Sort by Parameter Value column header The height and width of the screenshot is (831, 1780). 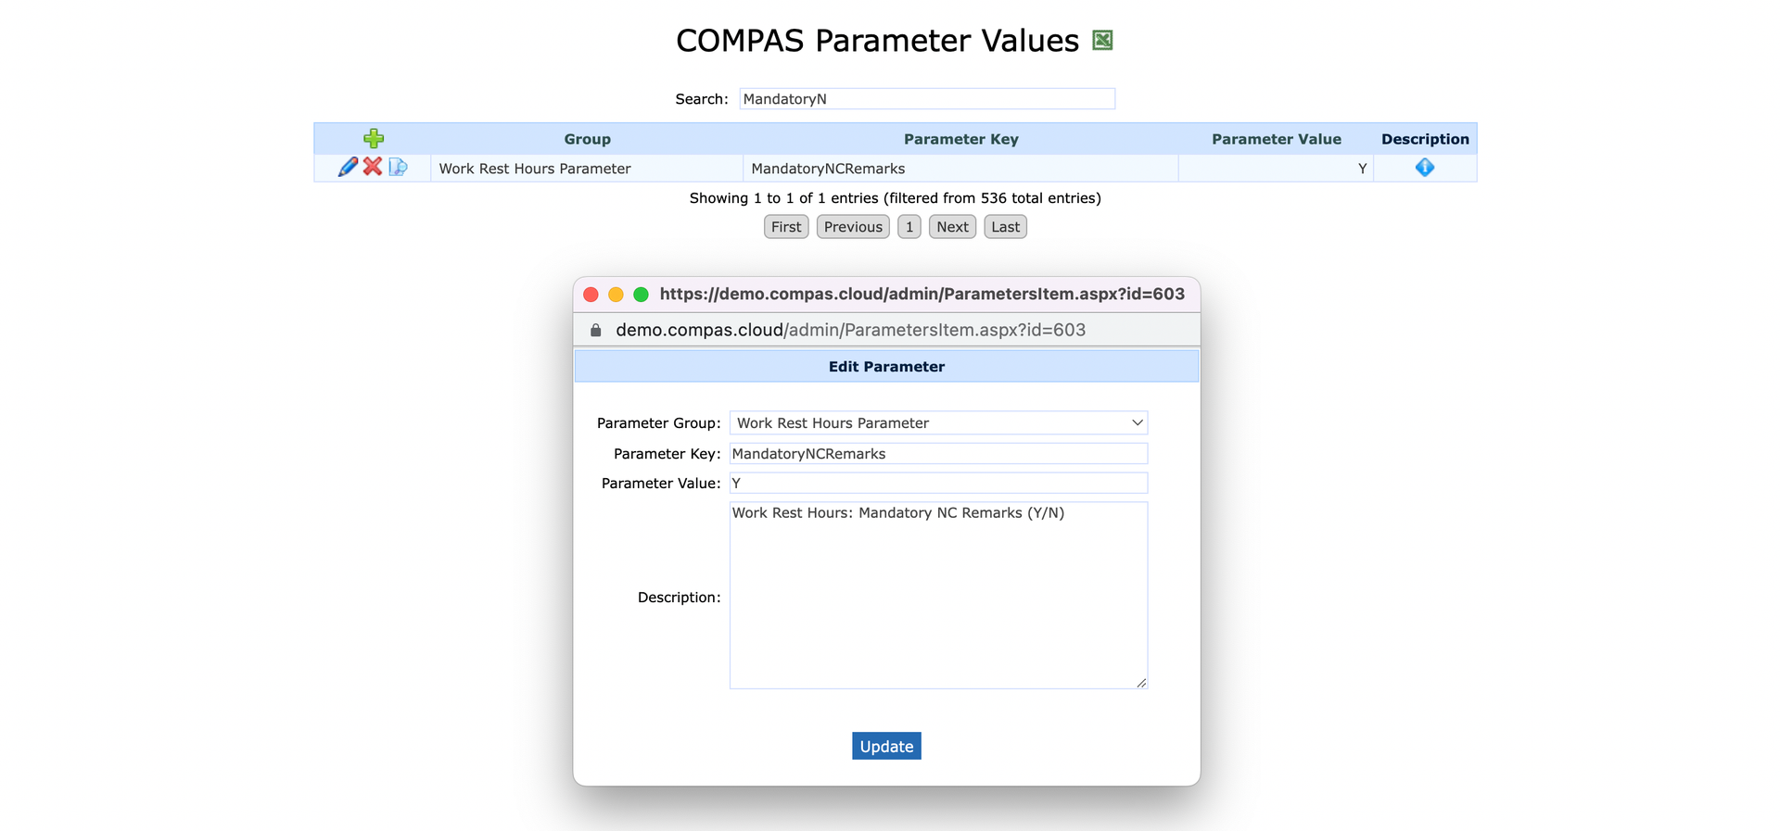click(1276, 139)
